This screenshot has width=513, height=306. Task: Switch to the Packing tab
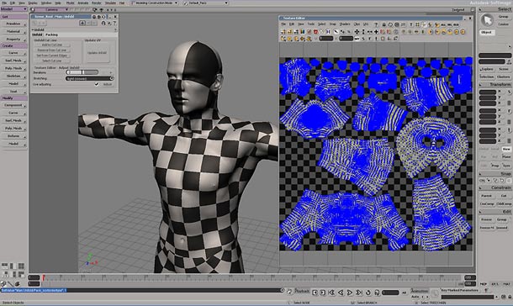(51, 34)
